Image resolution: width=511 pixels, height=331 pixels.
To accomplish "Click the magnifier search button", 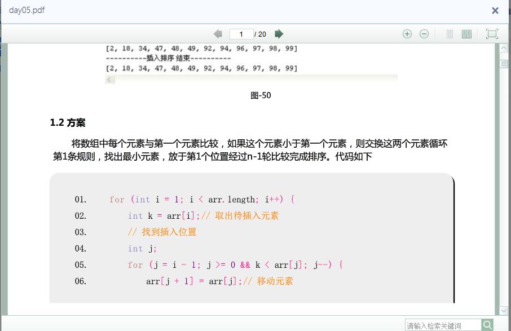I will 487,325.
